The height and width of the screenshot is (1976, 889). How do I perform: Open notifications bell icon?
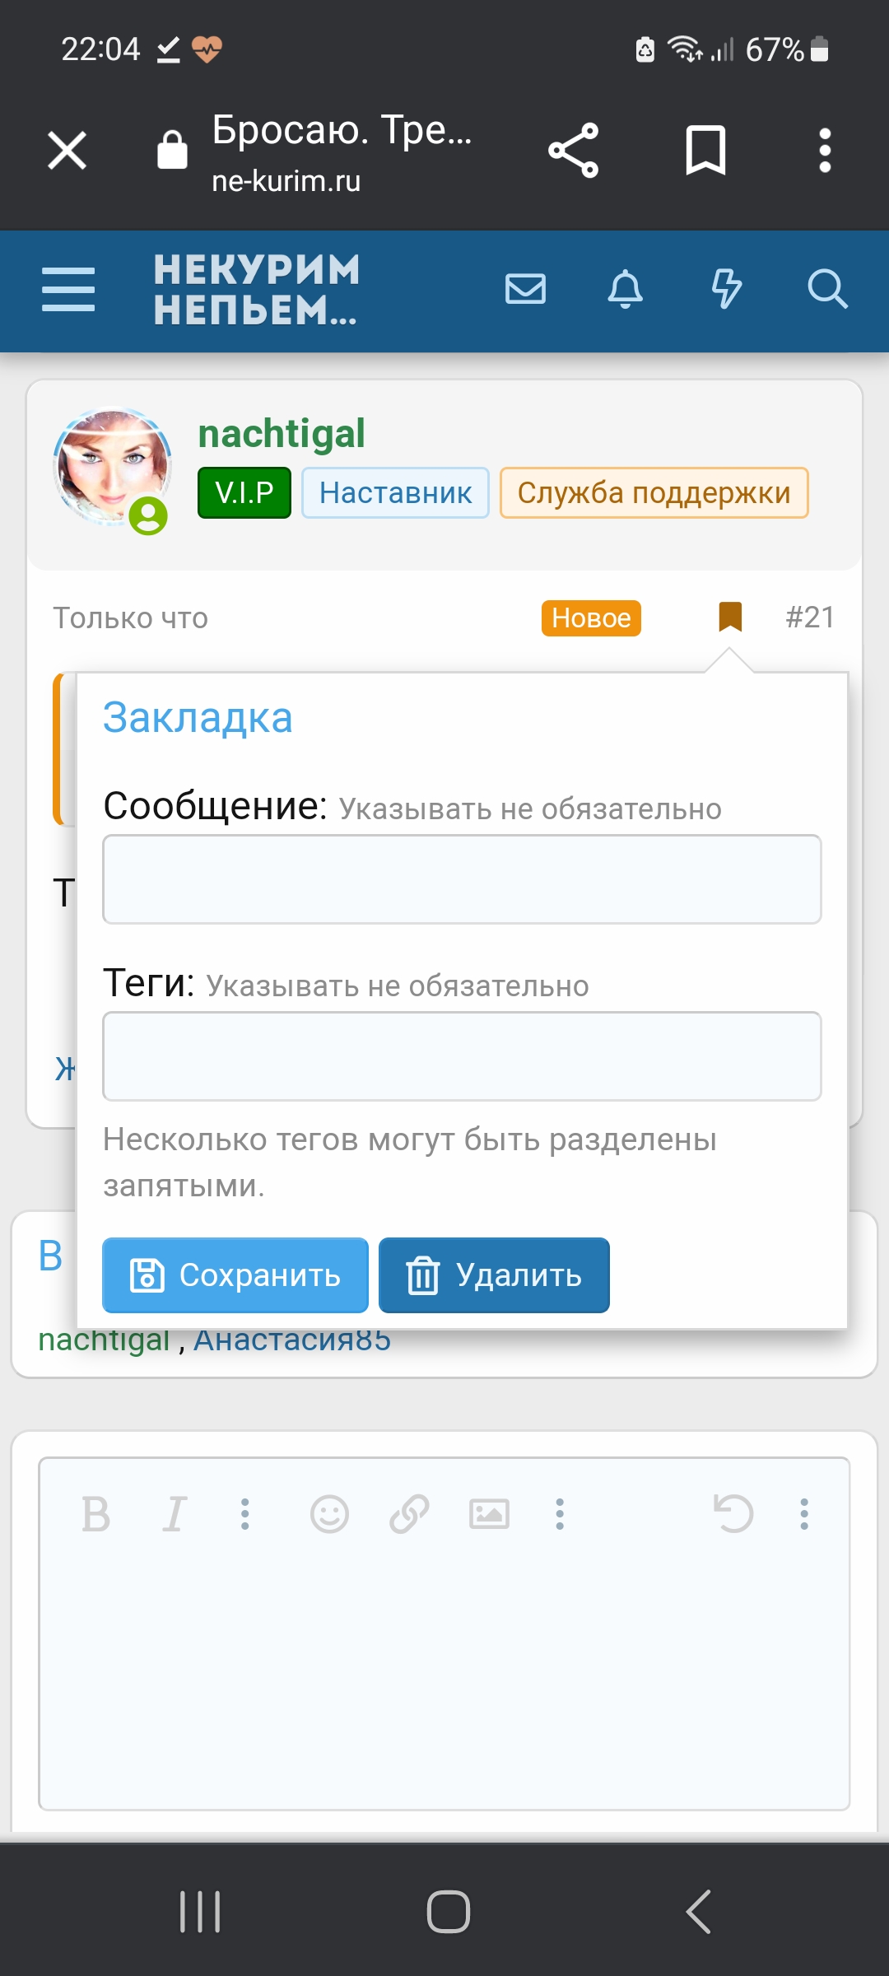(x=626, y=289)
